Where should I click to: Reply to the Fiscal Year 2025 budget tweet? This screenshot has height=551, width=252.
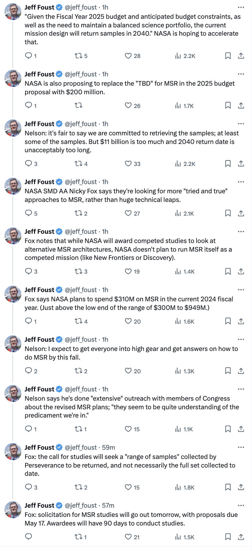tap(29, 56)
